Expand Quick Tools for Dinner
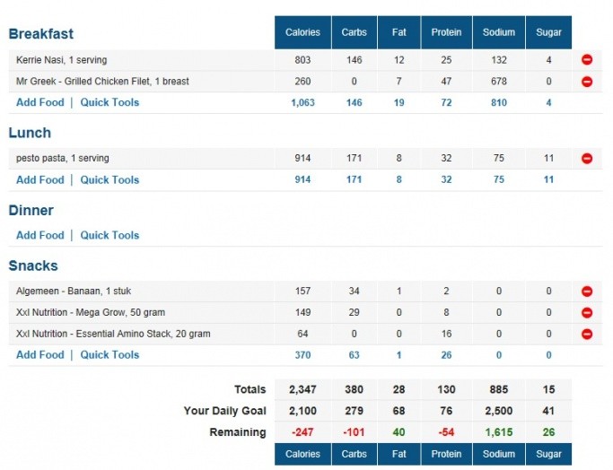The width and height of the screenshot is (613, 470). (109, 235)
